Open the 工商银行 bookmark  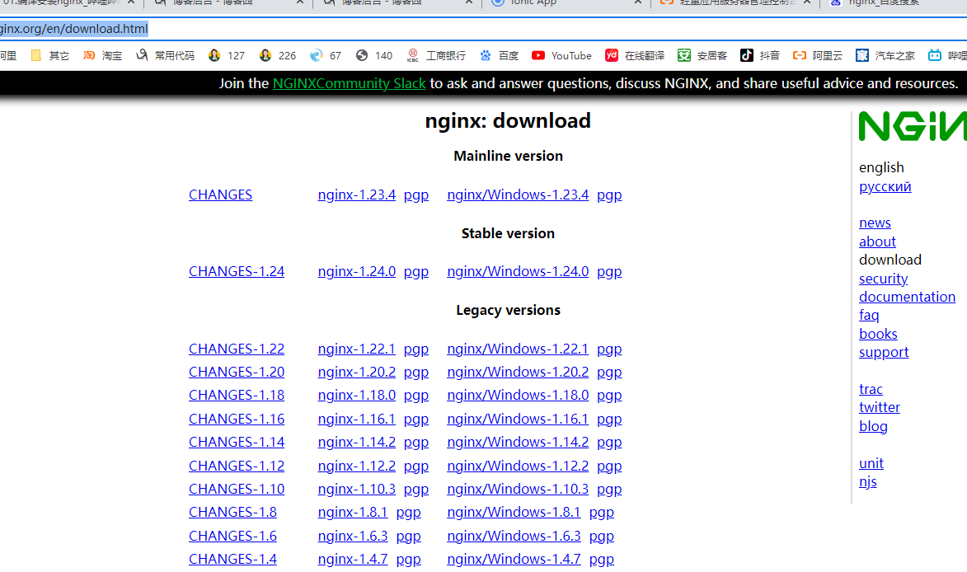click(x=436, y=55)
